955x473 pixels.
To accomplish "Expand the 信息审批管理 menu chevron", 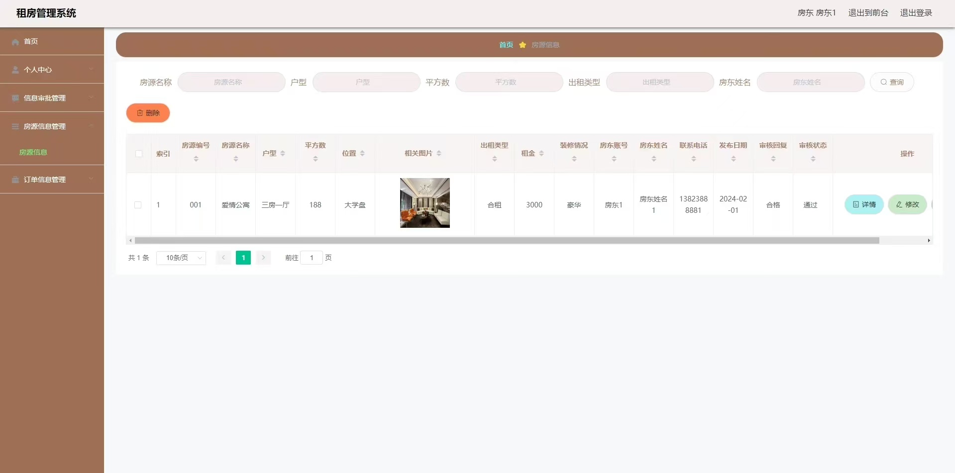I will click(x=91, y=97).
